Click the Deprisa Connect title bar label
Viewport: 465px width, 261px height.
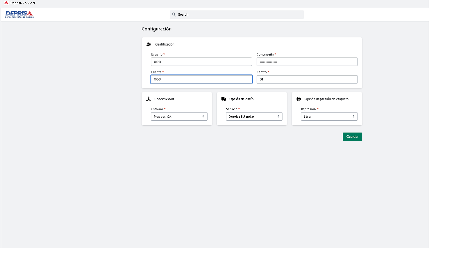pos(22,3)
